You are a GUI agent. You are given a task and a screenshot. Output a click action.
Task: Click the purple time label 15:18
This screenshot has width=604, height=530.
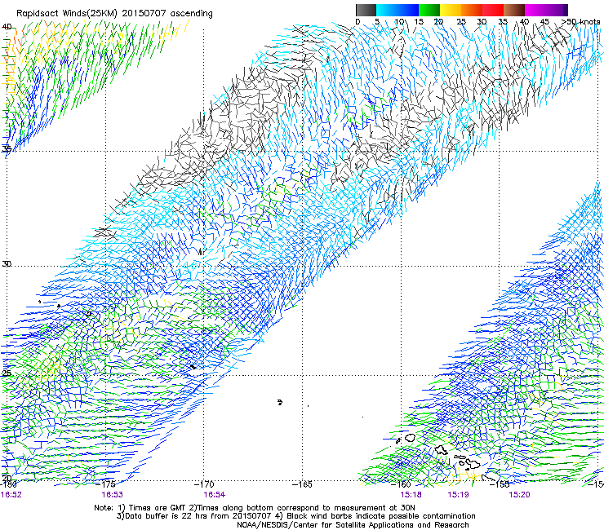click(411, 495)
